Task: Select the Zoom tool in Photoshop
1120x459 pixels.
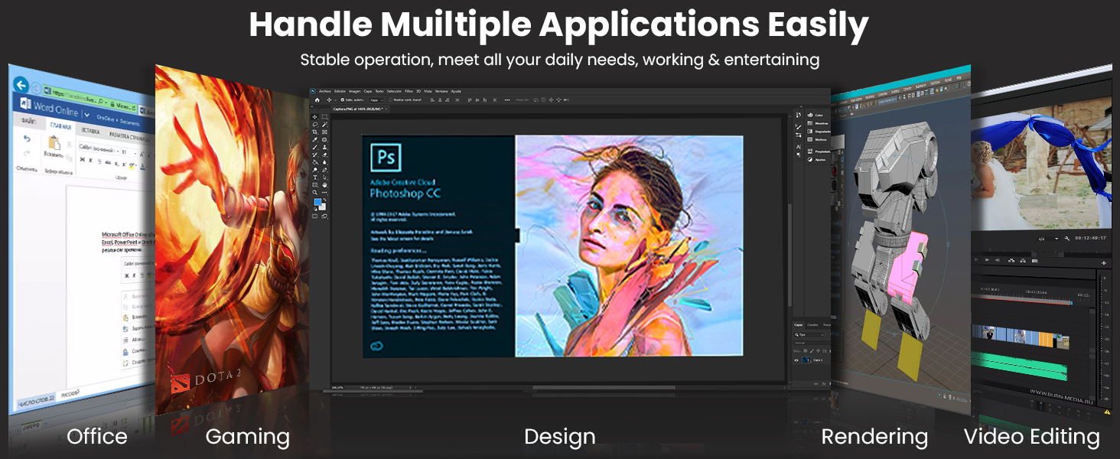Action: [x=315, y=193]
